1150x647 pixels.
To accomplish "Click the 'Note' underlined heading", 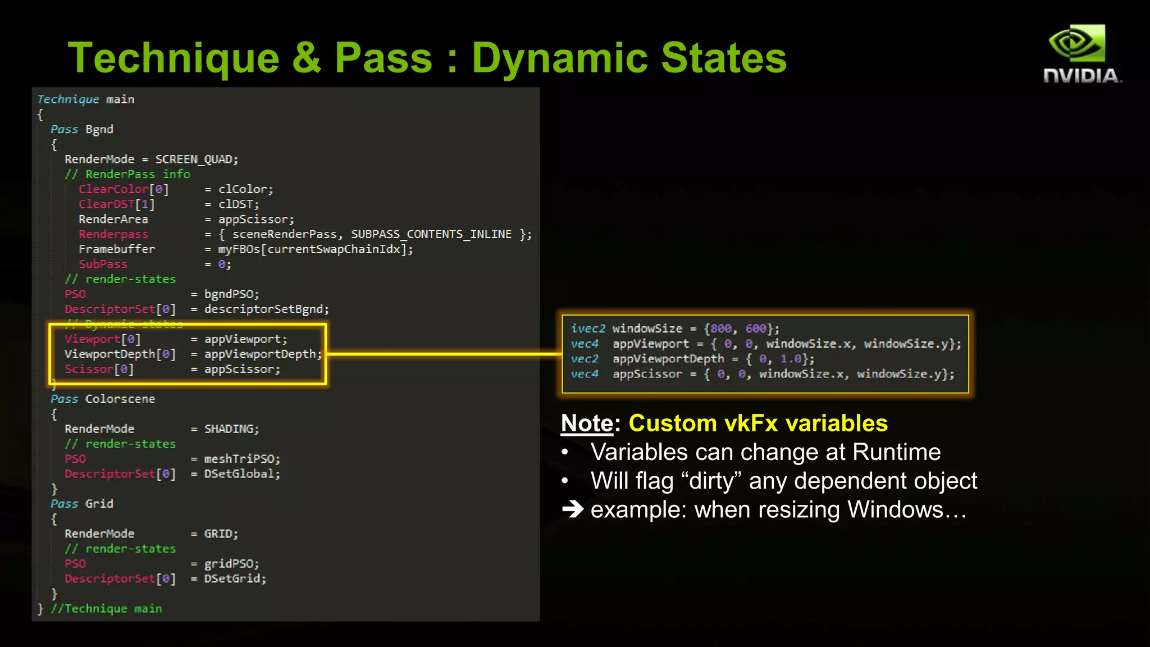I will coord(587,423).
